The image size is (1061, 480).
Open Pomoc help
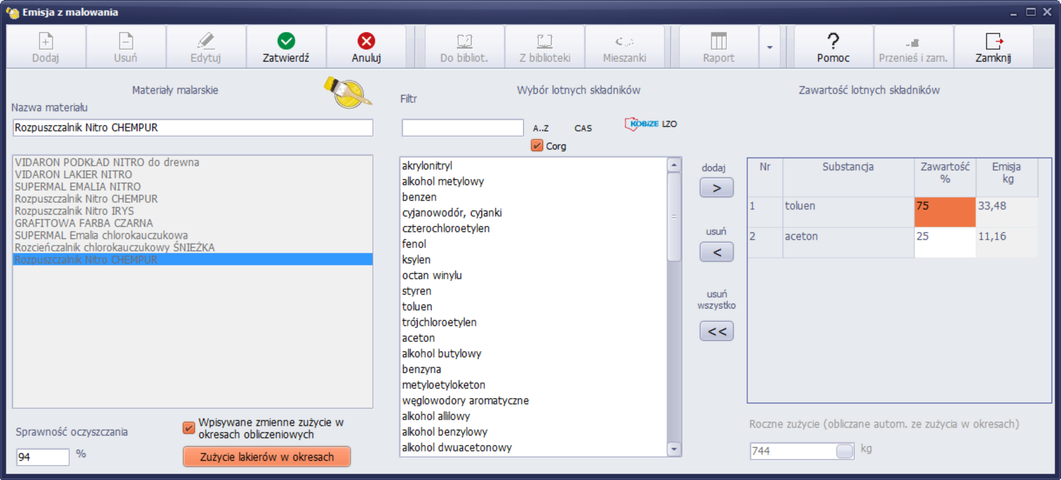tap(834, 47)
